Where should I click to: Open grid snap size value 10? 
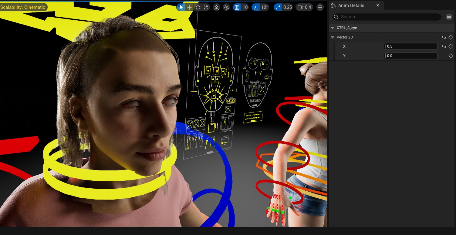pos(245,7)
